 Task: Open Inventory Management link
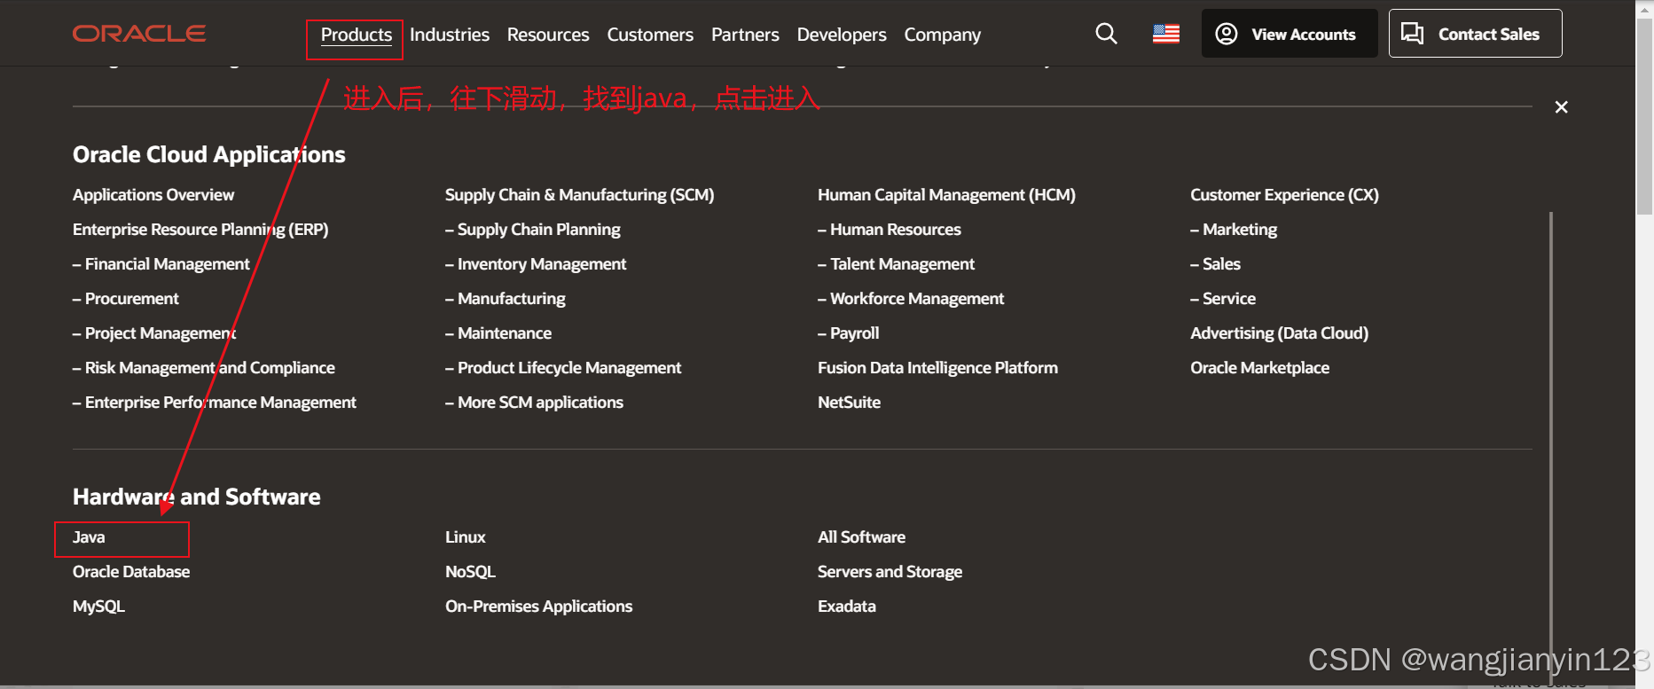[x=536, y=264]
